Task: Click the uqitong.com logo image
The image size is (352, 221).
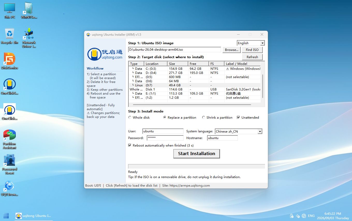Action: pos(105,54)
